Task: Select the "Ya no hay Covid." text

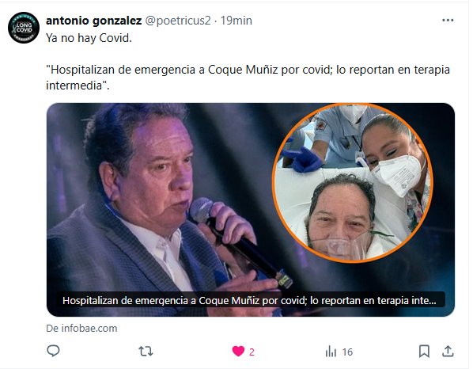Action: tap(89, 38)
